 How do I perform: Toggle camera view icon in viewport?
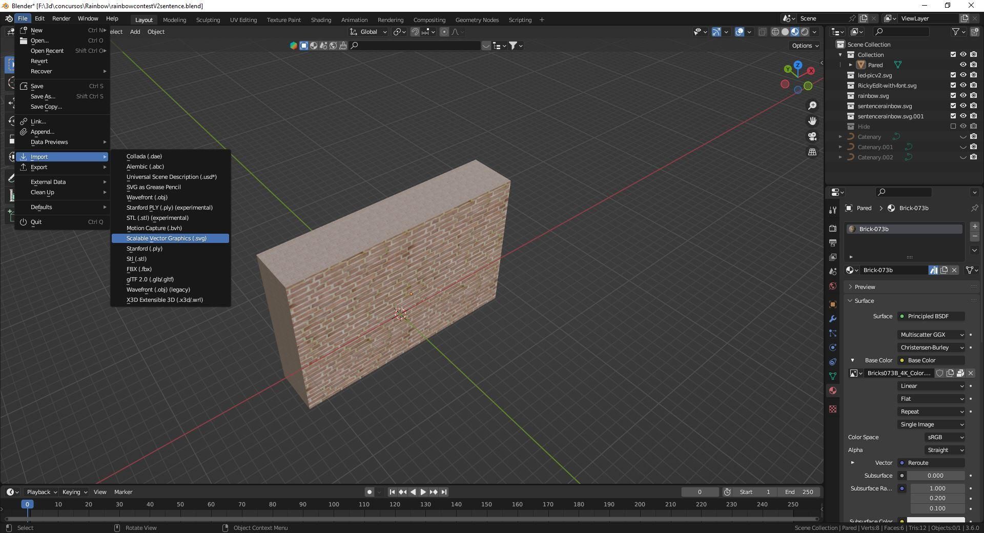[812, 136]
